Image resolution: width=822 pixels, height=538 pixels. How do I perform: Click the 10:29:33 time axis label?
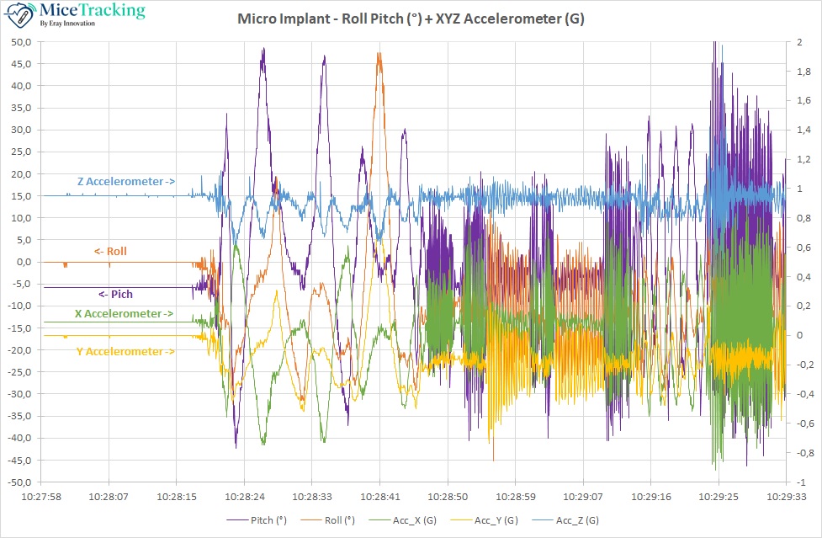pyautogui.click(x=785, y=497)
